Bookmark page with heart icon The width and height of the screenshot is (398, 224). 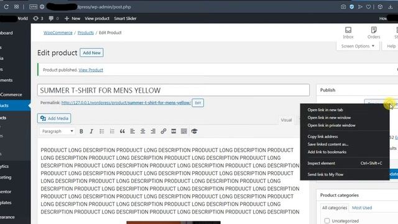coord(368,7)
